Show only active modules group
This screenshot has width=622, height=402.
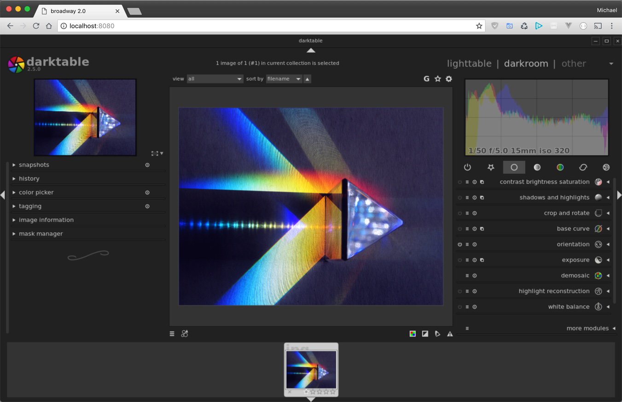(x=467, y=167)
